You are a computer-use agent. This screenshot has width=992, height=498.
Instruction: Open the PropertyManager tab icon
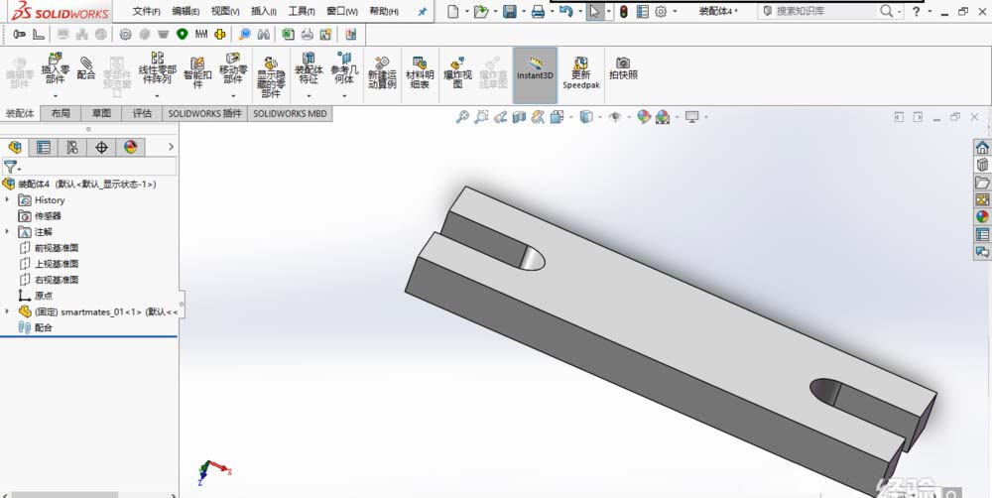click(44, 147)
